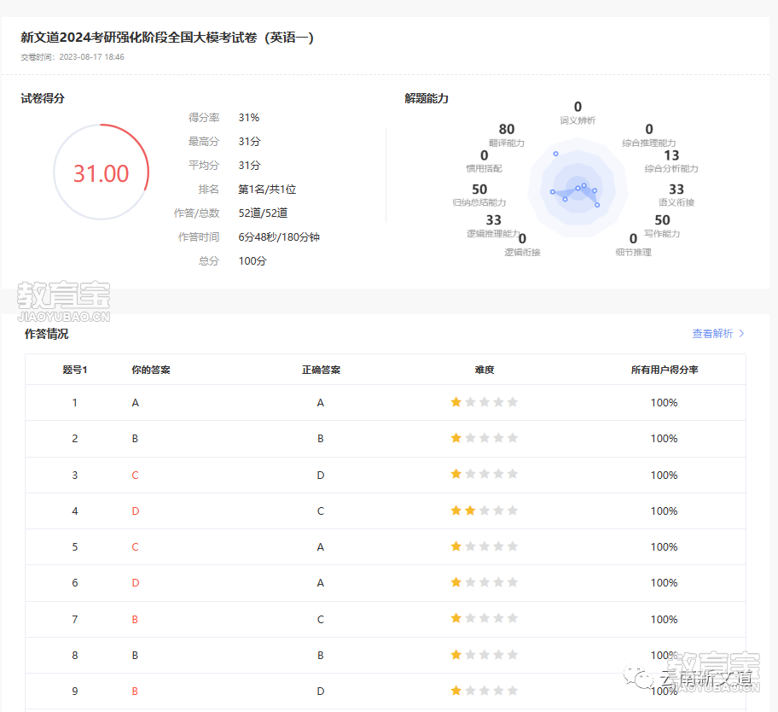
Task: Click question number 5 in the table
Action: (x=75, y=546)
